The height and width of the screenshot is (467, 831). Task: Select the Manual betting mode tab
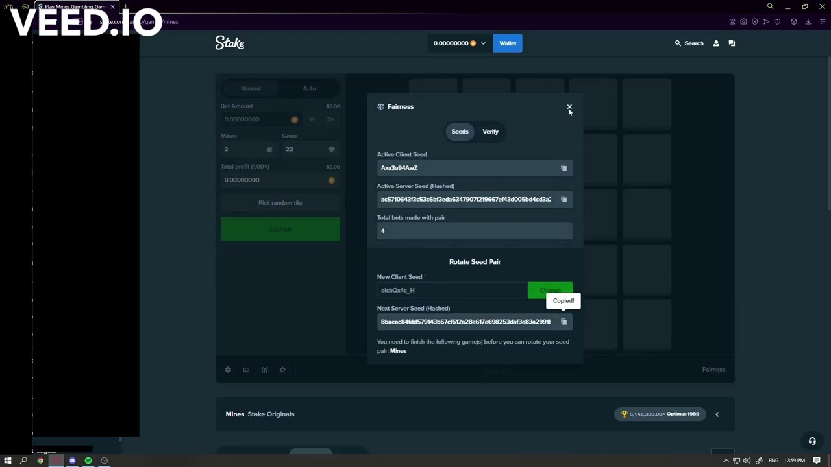(251, 88)
